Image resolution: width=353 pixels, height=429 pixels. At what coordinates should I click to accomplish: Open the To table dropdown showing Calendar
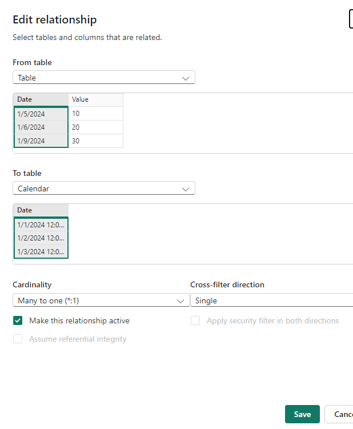click(x=104, y=189)
